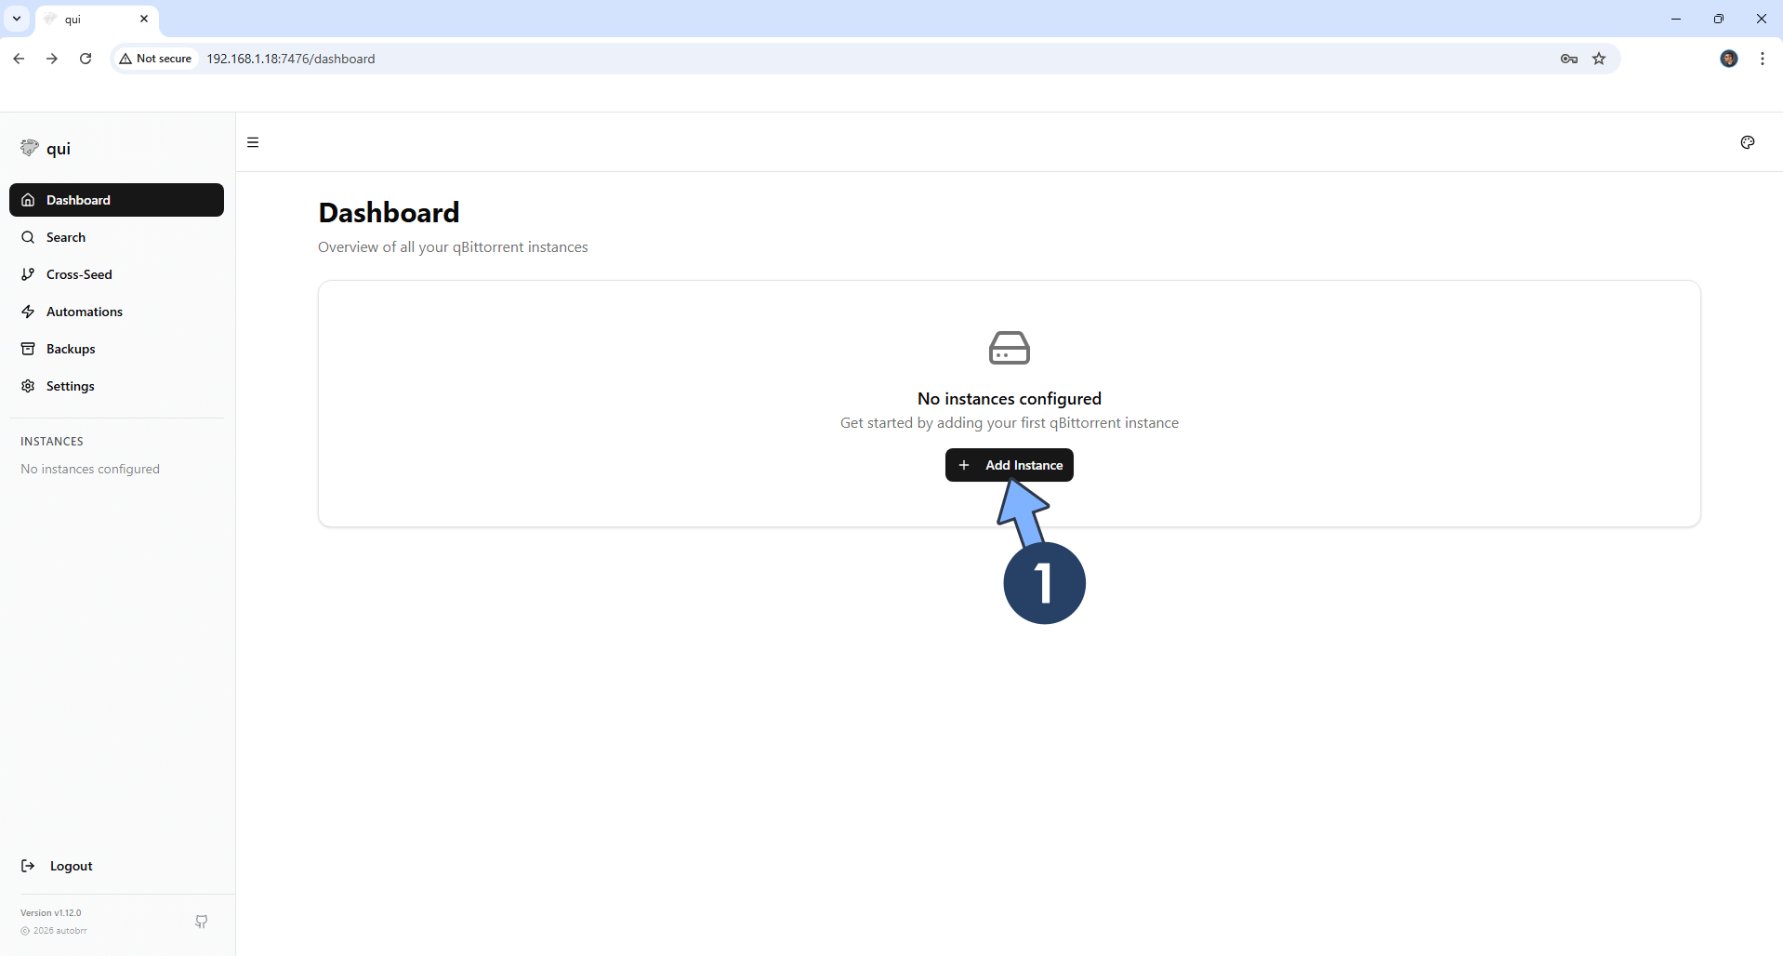Click the Not secure badge

155,59
